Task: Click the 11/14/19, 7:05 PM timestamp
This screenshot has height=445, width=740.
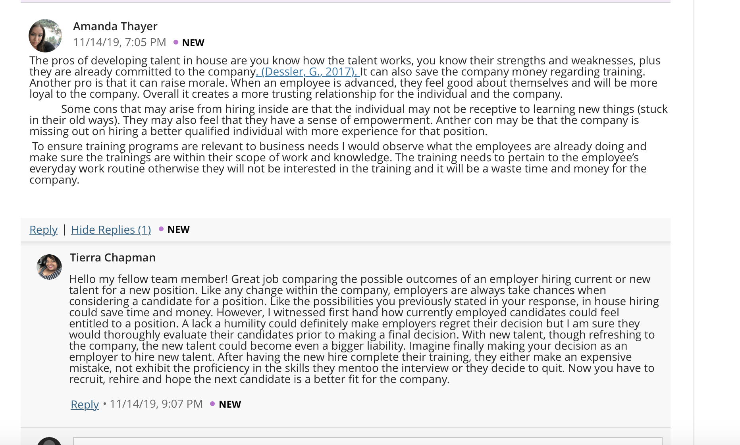Action: point(119,42)
